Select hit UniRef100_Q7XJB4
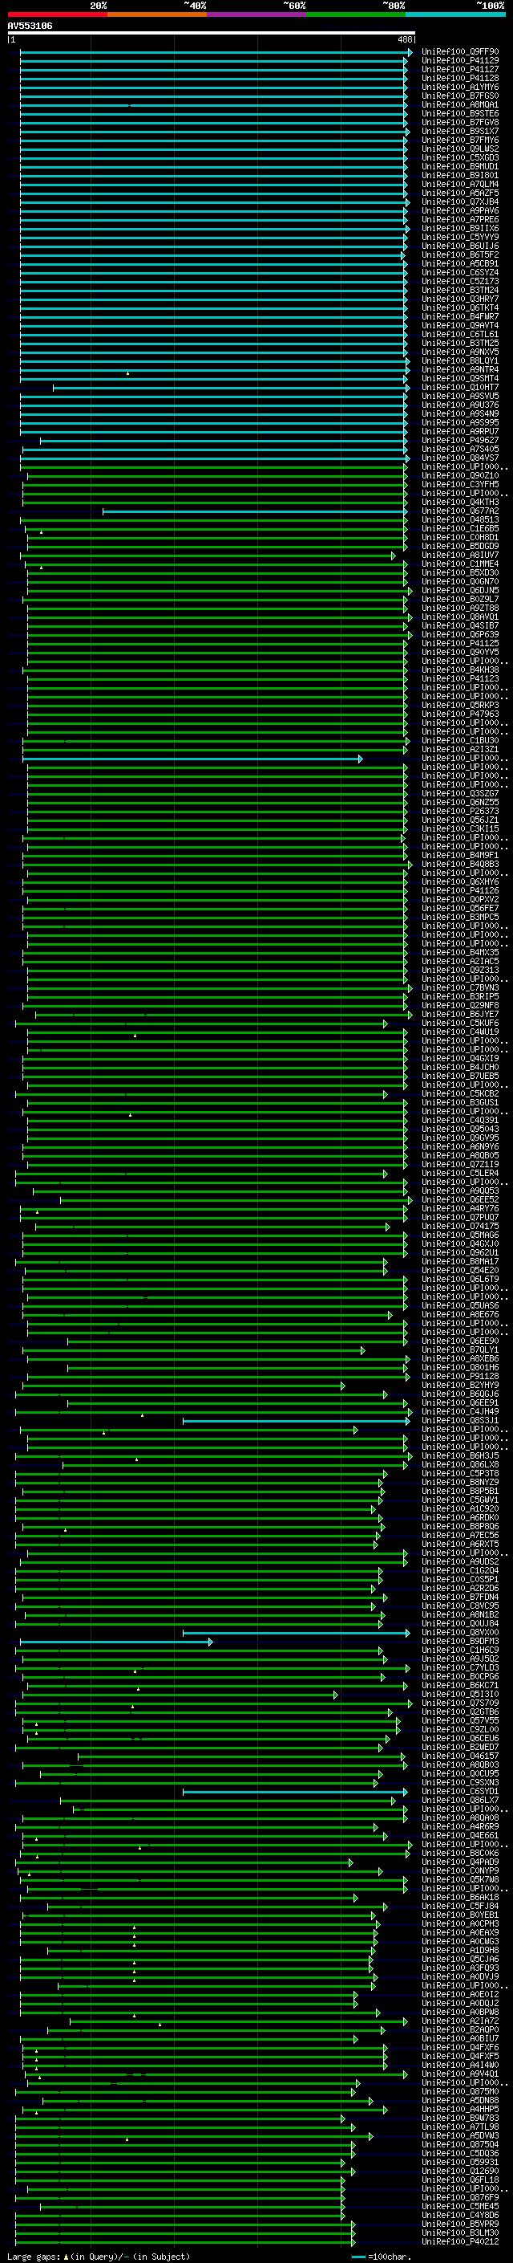The image size is (513, 2263). (460, 202)
